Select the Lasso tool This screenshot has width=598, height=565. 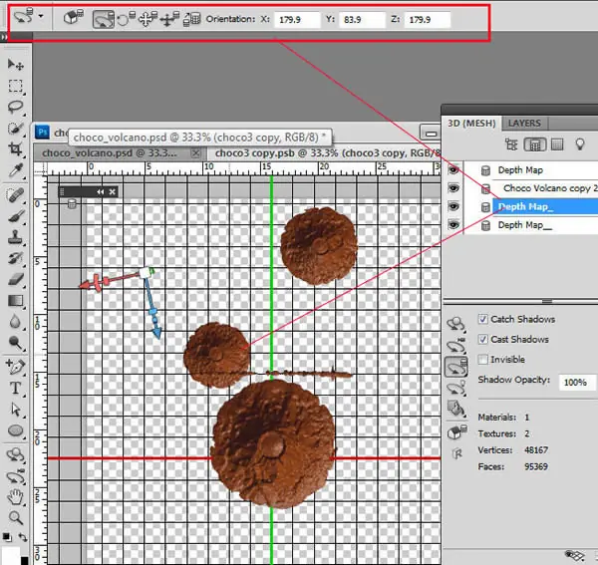click(15, 107)
